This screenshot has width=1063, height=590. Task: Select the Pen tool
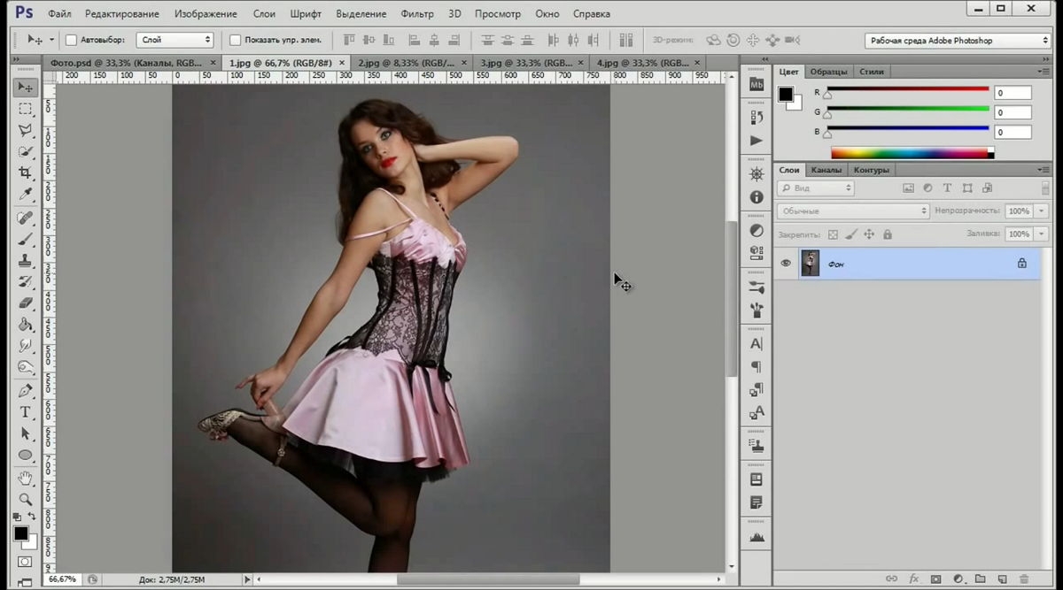pyautogui.click(x=25, y=390)
